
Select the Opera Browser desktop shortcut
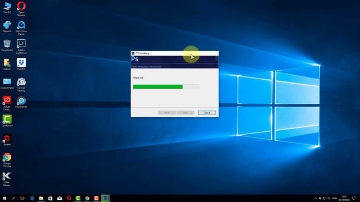21,9
